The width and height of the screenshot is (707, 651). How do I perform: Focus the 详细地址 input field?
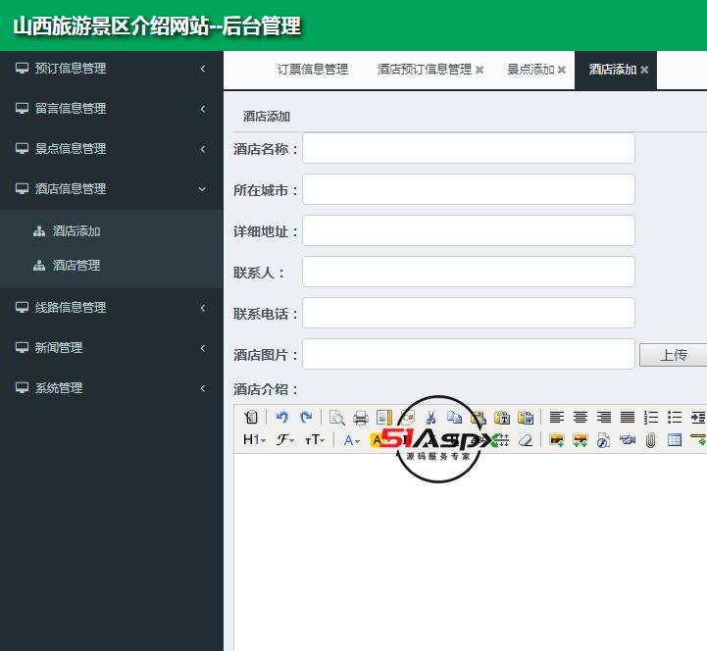(469, 230)
